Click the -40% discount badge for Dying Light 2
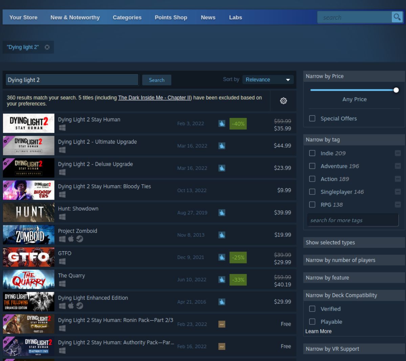 point(238,124)
